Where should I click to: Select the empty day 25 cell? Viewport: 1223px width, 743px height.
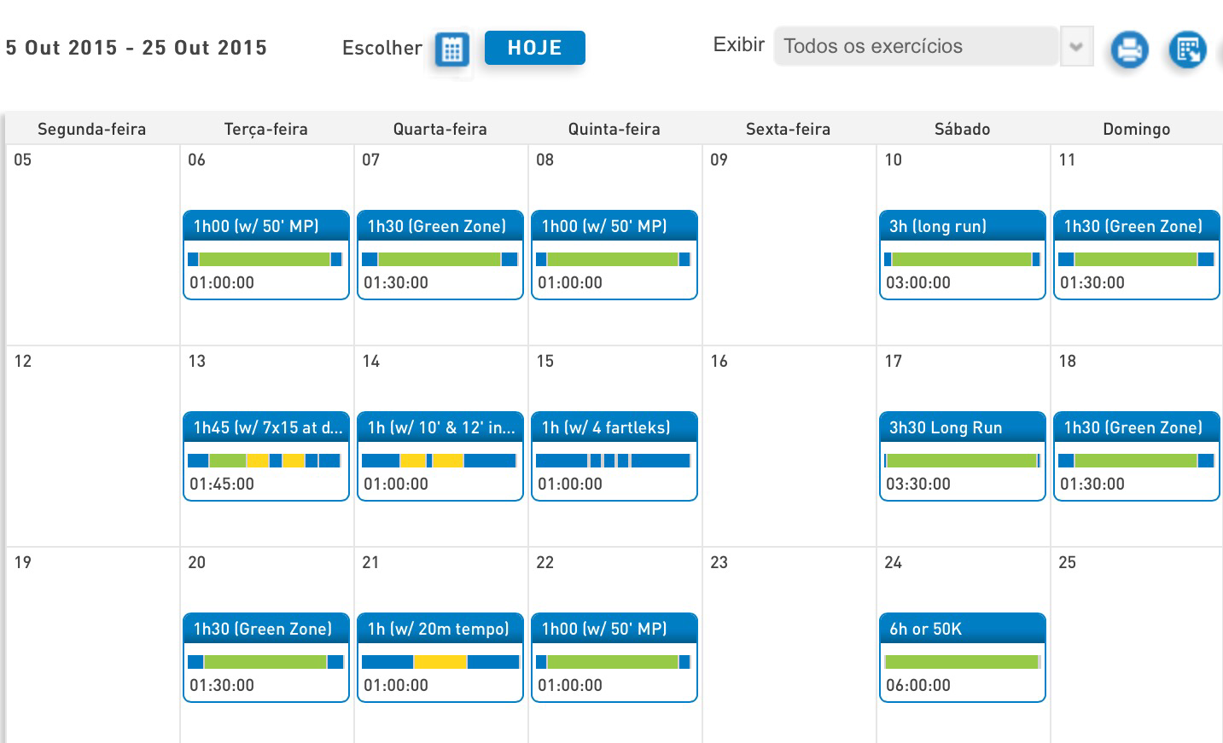click(x=1136, y=648)
